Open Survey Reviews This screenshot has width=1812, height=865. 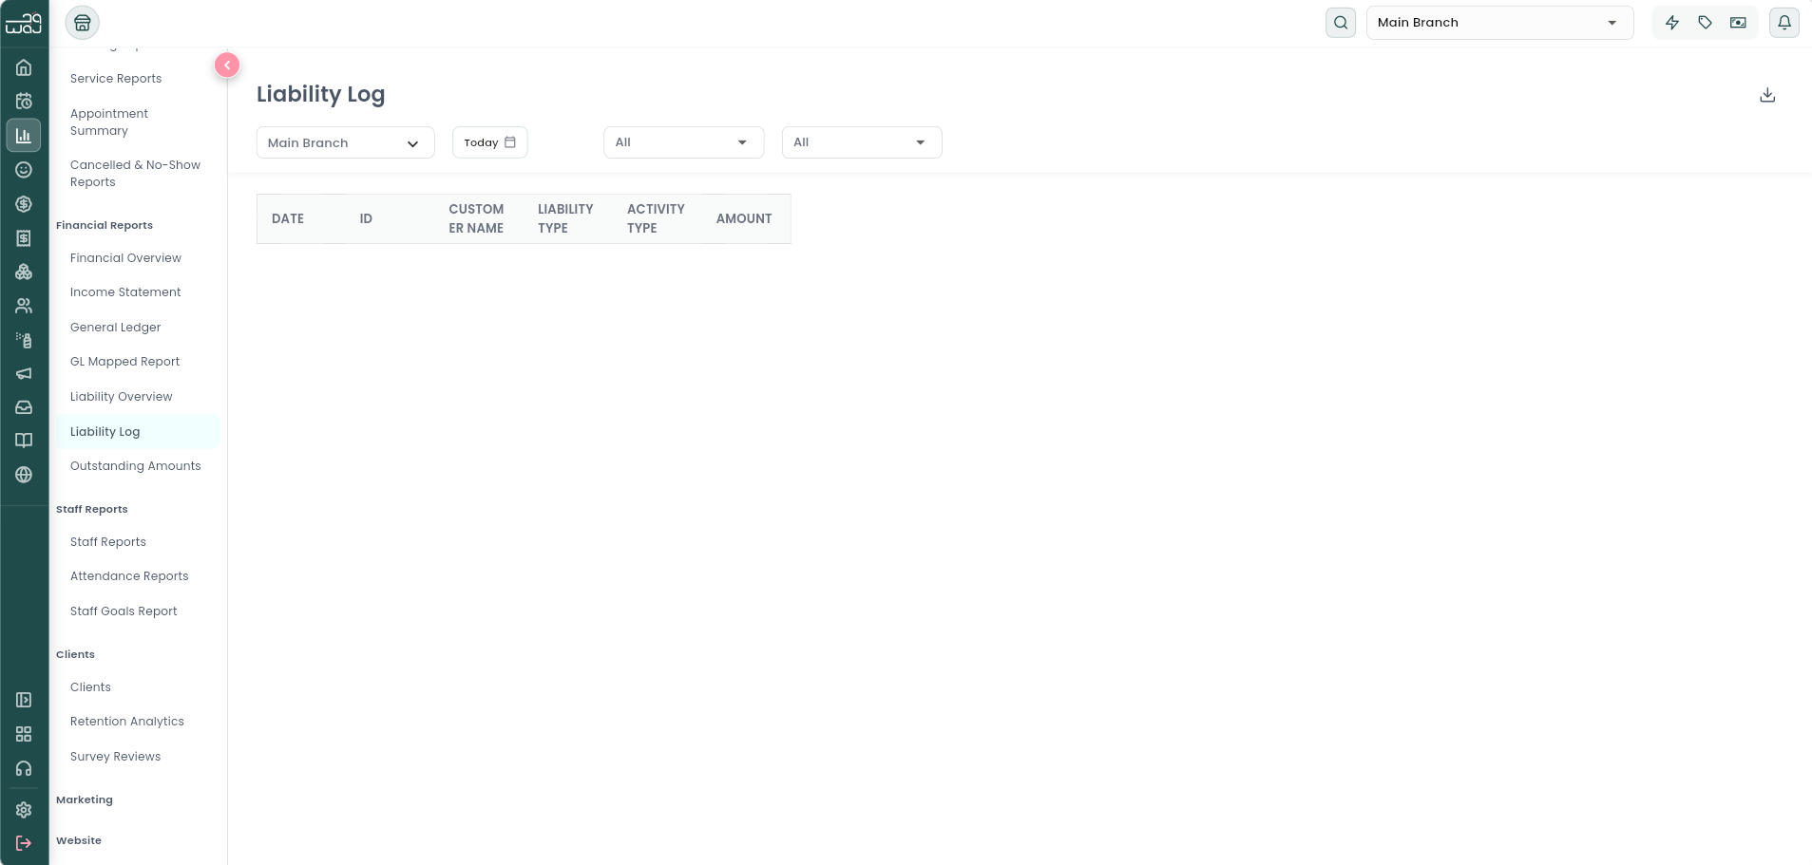115,757
